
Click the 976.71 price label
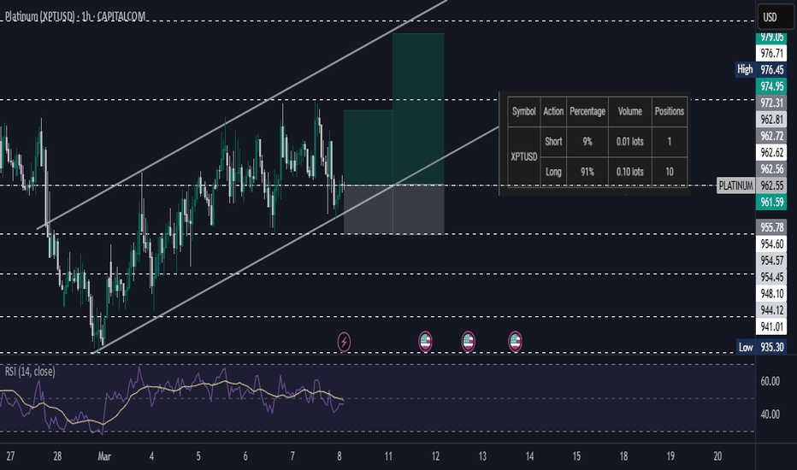pos(771,53)
